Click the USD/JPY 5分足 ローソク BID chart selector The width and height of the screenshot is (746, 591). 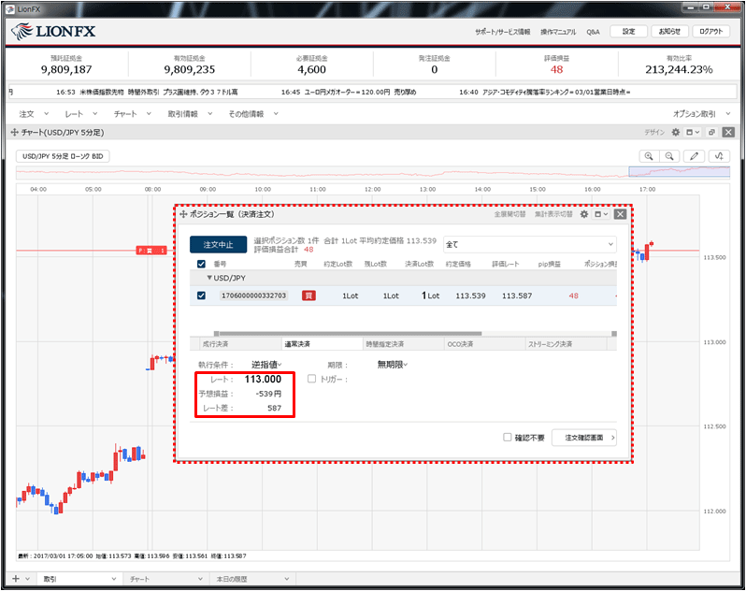[63, 156]
